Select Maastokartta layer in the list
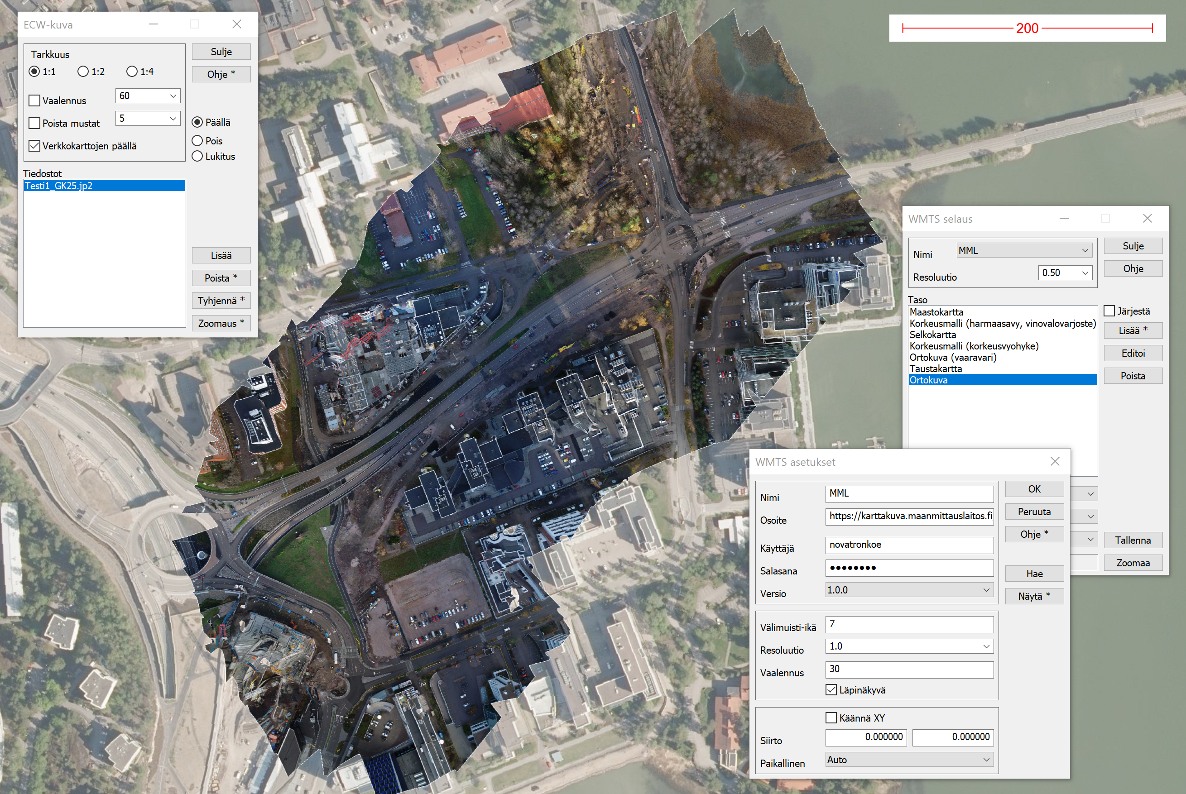The height and width of the screenshot is (794, 1186). pos(936,312)
